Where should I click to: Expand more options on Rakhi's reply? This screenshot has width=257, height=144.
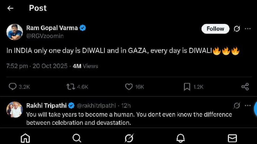247,106
